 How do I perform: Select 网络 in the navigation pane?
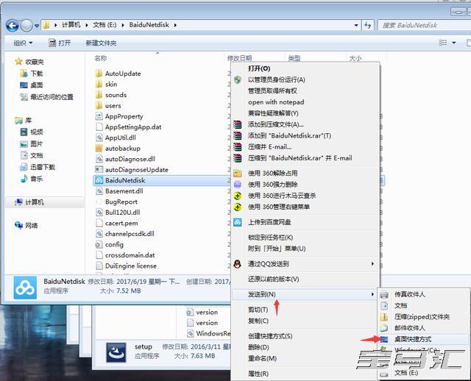(31, 226)
